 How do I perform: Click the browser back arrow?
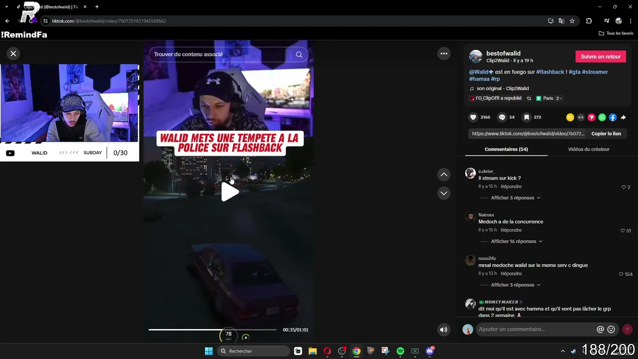[x=7, y=21]
